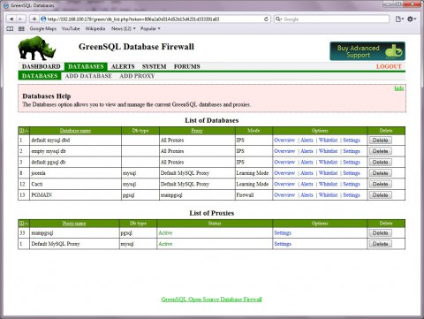
Task: Reload the page with the refresh icon
Action: [266, 19]
